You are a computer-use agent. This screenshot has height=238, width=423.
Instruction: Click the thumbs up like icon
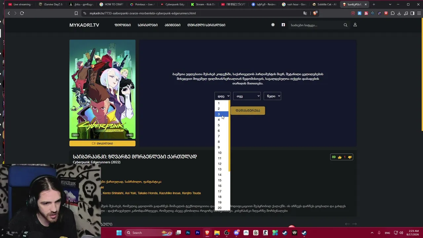339,157
